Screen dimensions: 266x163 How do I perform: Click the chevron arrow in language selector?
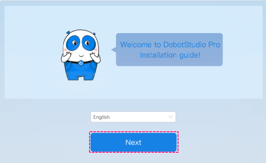click(170, 117)
